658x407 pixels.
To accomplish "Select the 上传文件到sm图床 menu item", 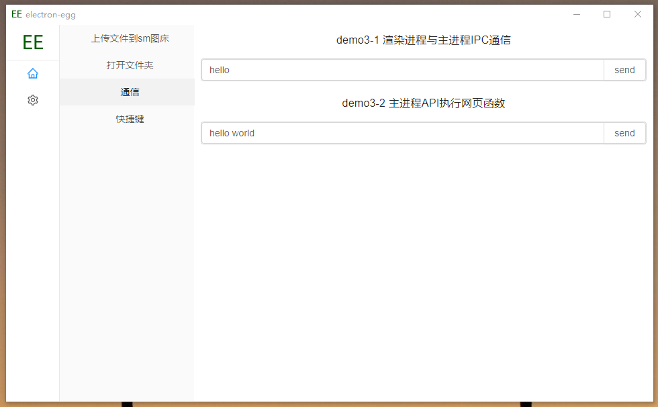I will pos(130,38).
